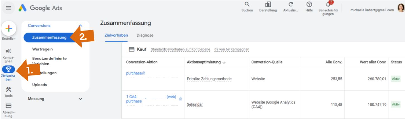
Task: Expand the Messung section
Action: tap(55, 99)
